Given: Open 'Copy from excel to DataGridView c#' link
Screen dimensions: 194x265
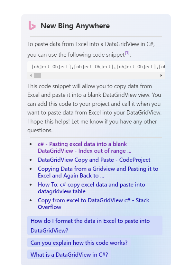Looking at the screenshot, I should (93, 204).
